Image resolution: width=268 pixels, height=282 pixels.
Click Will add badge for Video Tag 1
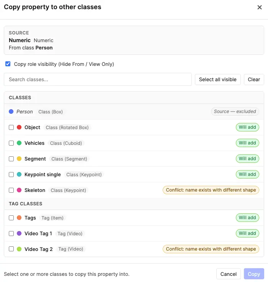[x=247, y=233]
